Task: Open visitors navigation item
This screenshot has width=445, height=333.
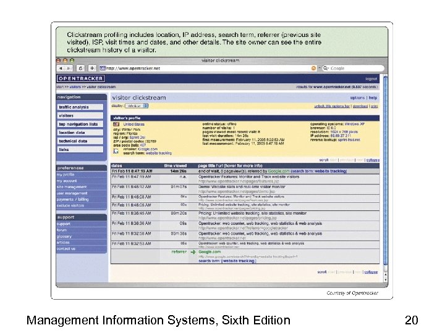Action: (x=80, y=115)
